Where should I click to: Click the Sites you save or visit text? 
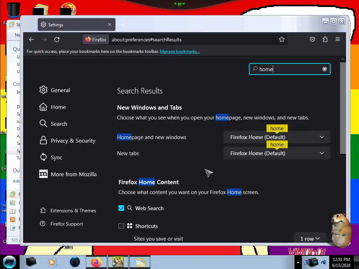point(158,239)
